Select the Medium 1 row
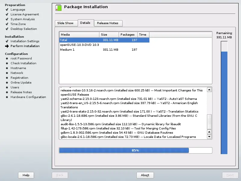This screenshot has width=241, height=181. (x=104, y=50)
